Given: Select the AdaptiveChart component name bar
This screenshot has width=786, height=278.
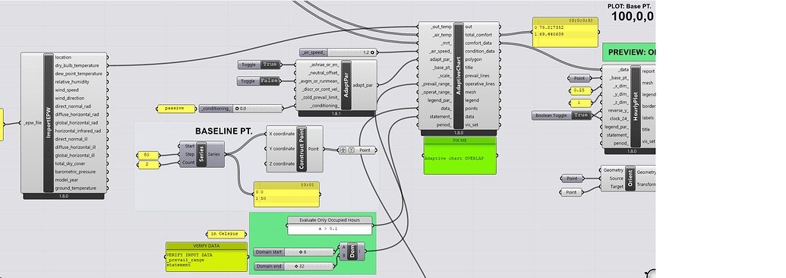Looking at the screenshot, I should click(x=459, y=75).
